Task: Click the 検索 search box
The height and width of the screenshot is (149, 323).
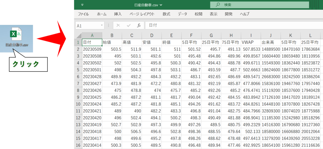Action: pos(259,5)
